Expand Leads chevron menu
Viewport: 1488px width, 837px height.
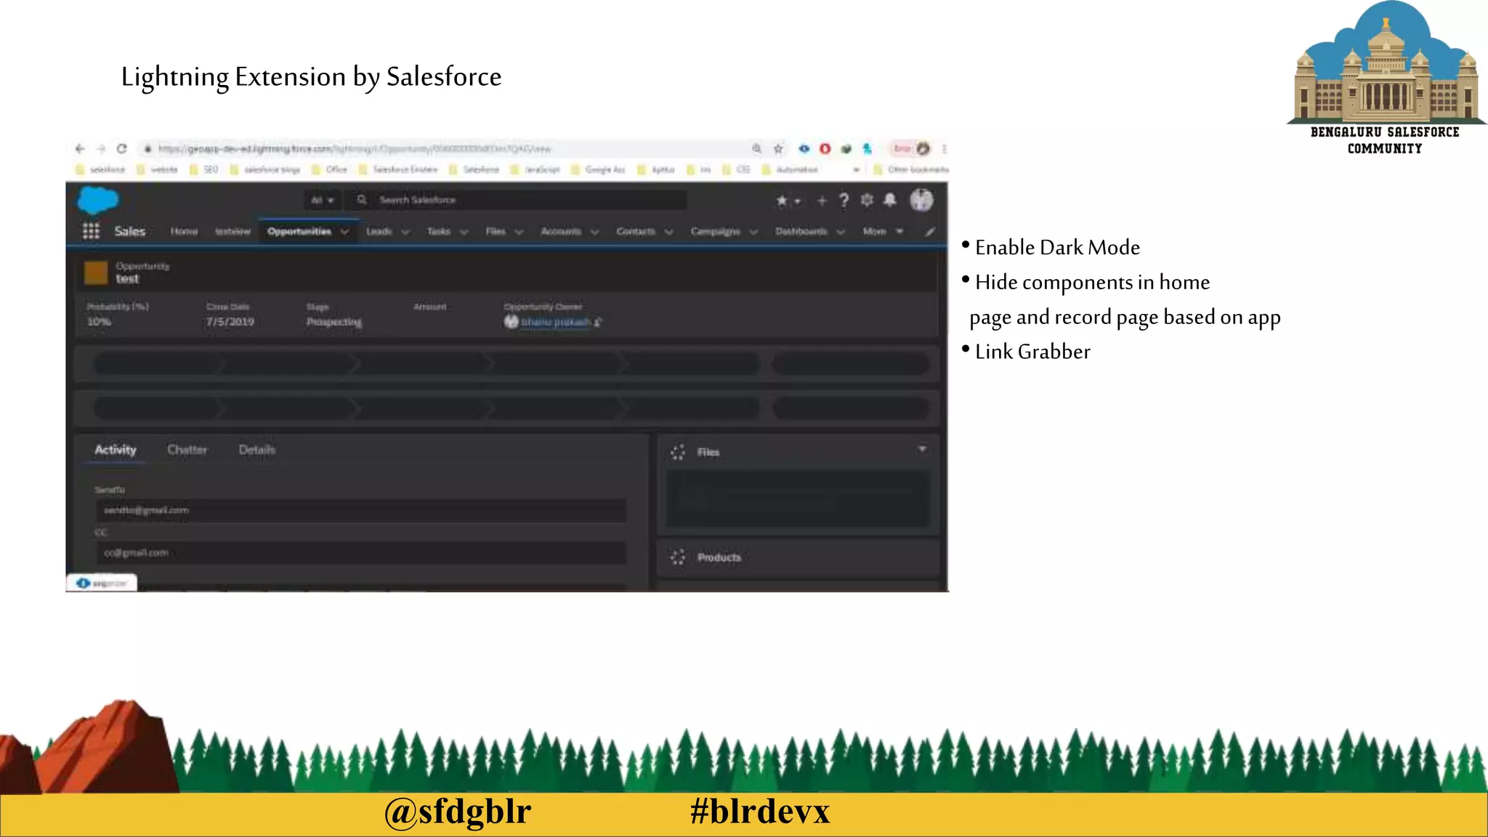coord(405,232)
